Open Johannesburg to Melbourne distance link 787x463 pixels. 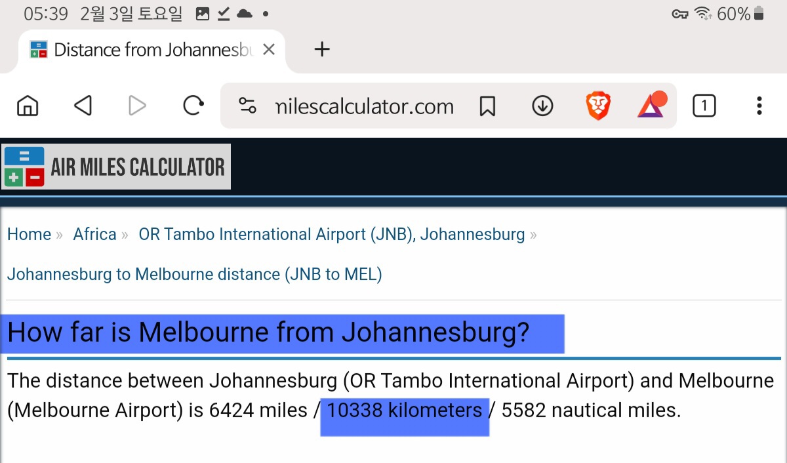(194, 274)
